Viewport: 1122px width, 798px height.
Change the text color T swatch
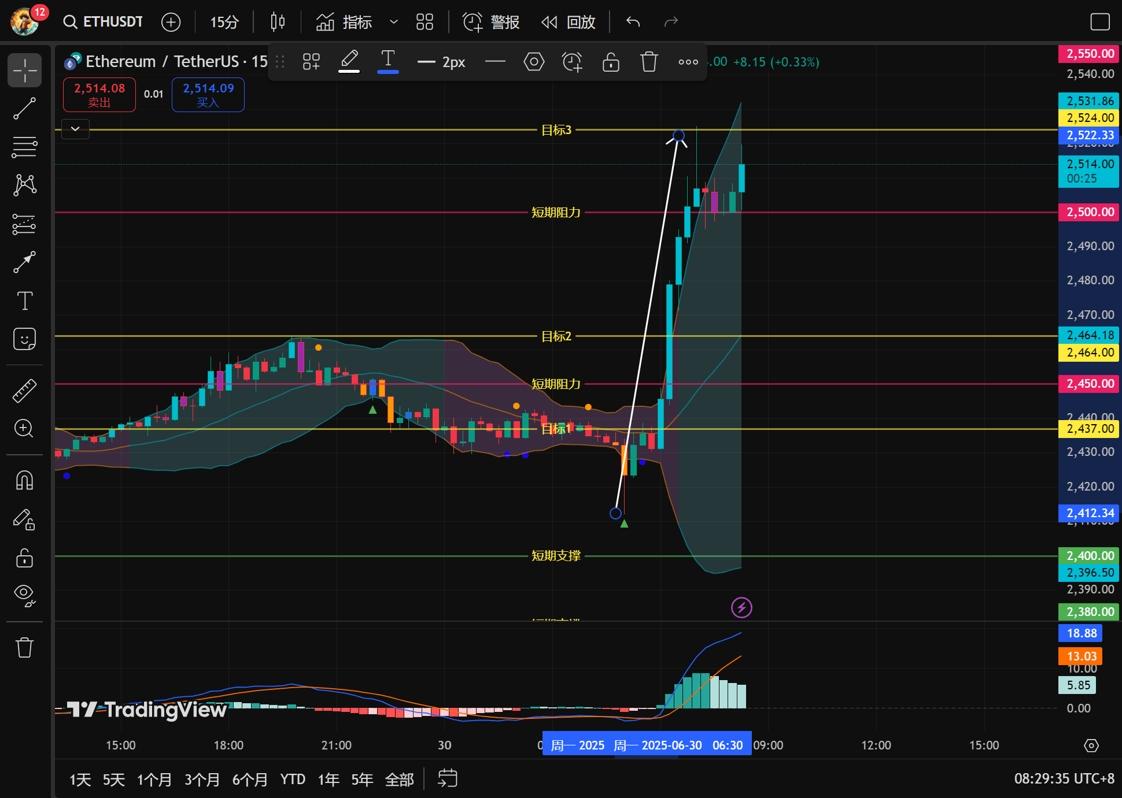click(x=388, y=61)
